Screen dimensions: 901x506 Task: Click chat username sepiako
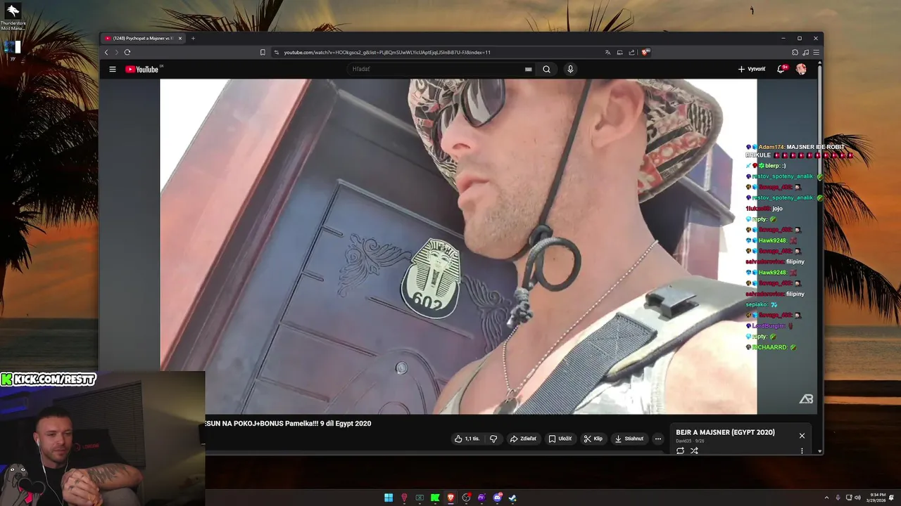[x=757, y=304]
